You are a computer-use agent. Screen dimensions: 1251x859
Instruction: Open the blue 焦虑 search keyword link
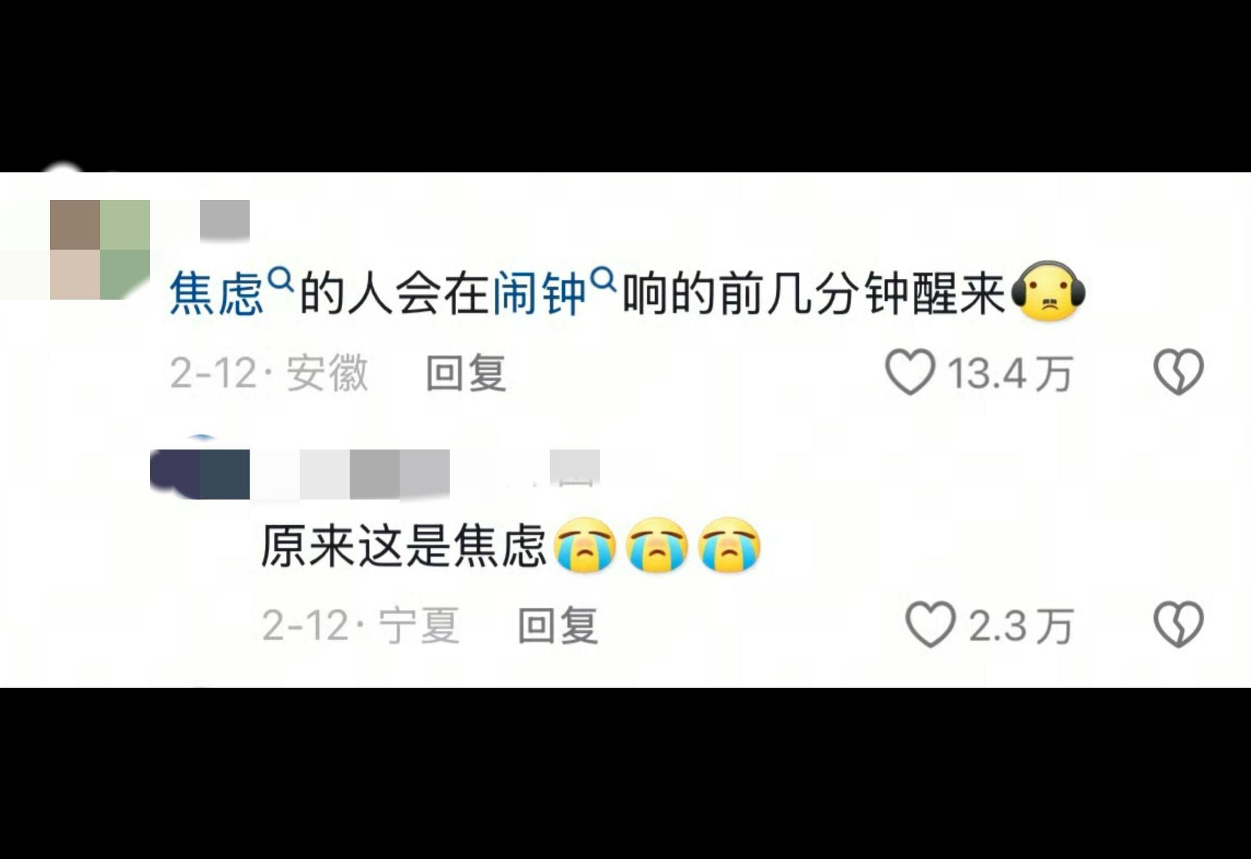216,294
